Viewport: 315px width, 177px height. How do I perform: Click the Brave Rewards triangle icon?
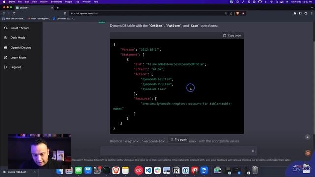pyautogui.click(x=243, y=13)
